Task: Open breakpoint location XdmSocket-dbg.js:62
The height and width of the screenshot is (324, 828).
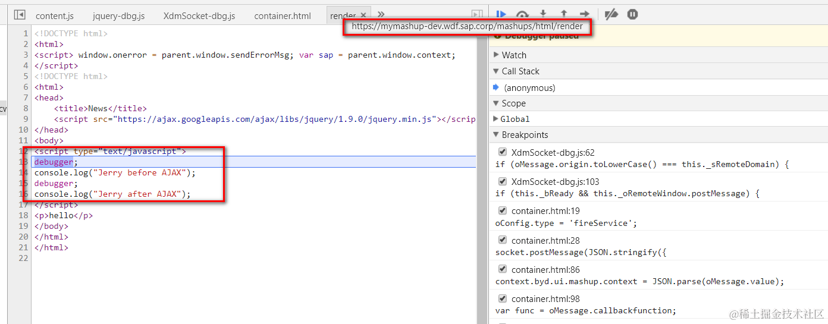Action: click(553, 152)
